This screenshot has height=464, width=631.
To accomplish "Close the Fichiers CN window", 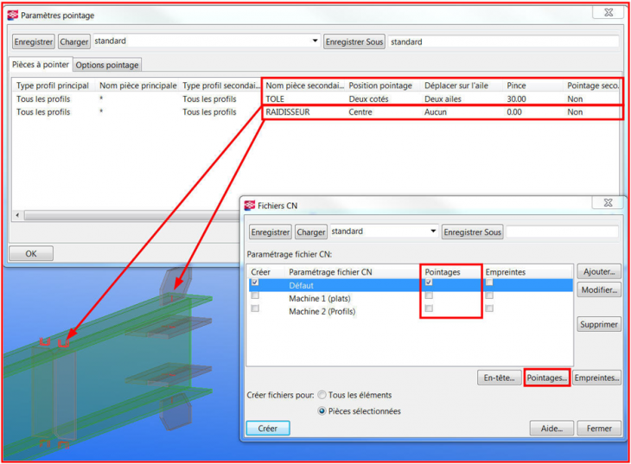I will [x=608, y=202].
